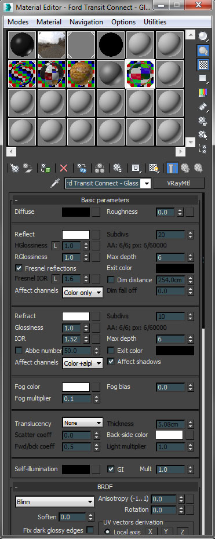Open the Modes menu

(18, 21)
